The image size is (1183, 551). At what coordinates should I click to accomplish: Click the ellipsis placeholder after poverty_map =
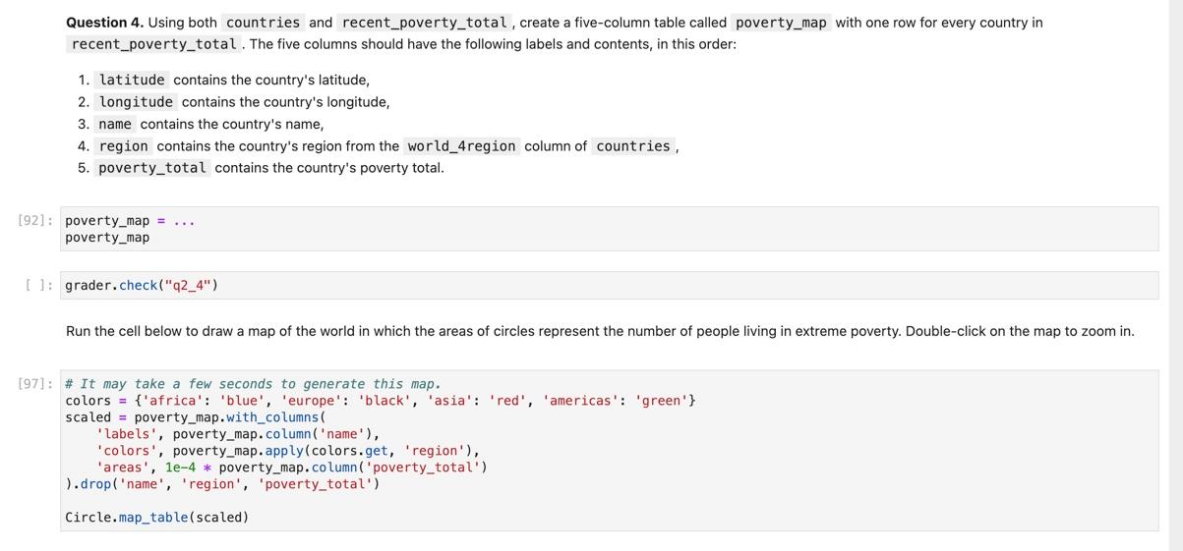pyautogui.click(x=184, y=221)
